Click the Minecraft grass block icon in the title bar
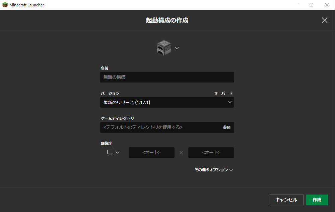Image resolution: width=335 pixels, height=212 pixels. [x=4, y=5]
